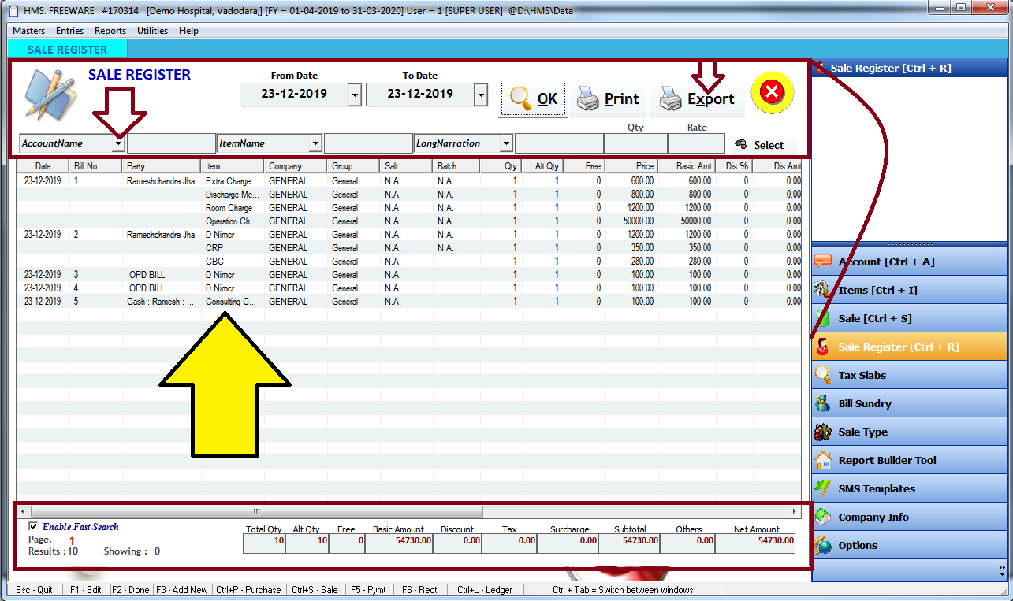Open the Report Builder Tool
The height and width of the screenshot is (601, 1013).
[822, 460]
